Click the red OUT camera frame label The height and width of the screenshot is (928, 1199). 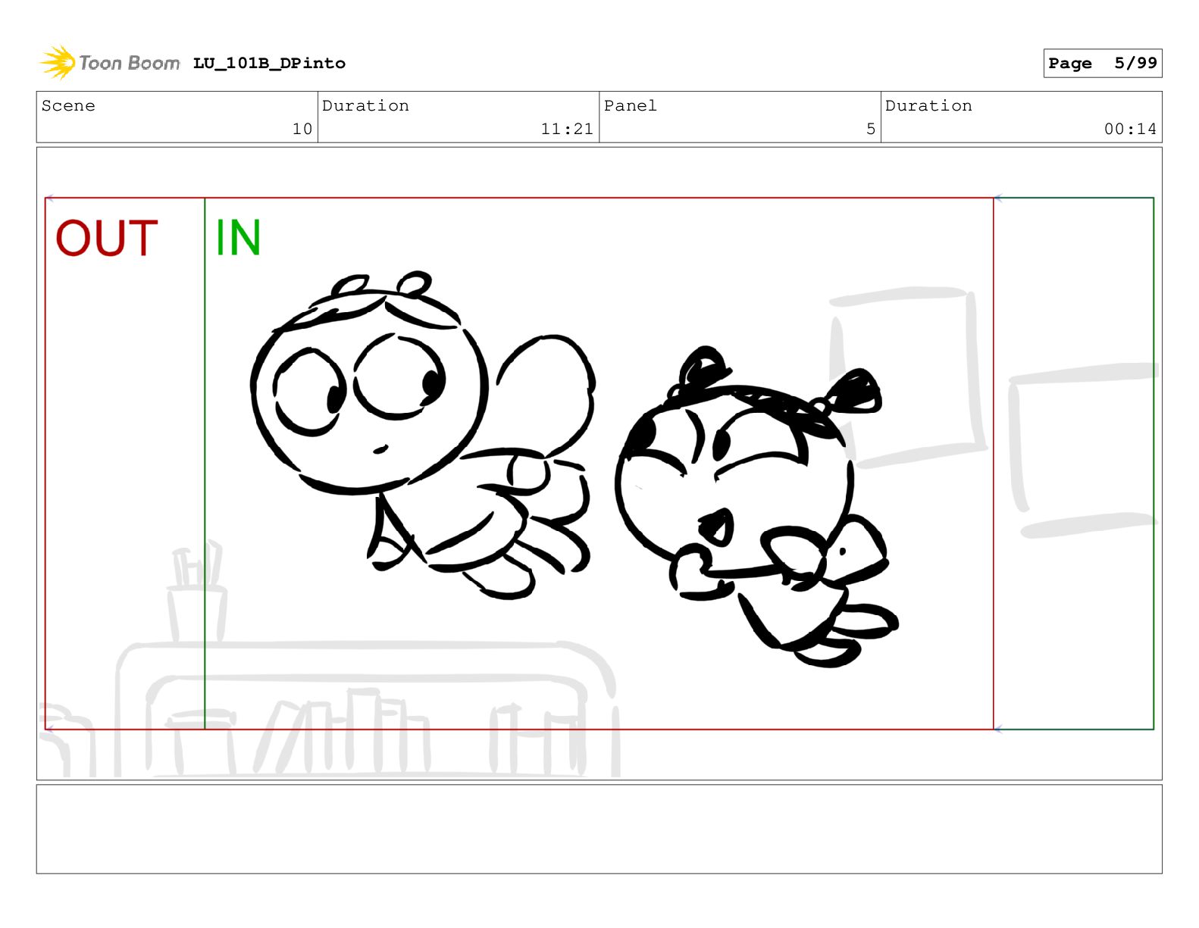click(107, 238)
